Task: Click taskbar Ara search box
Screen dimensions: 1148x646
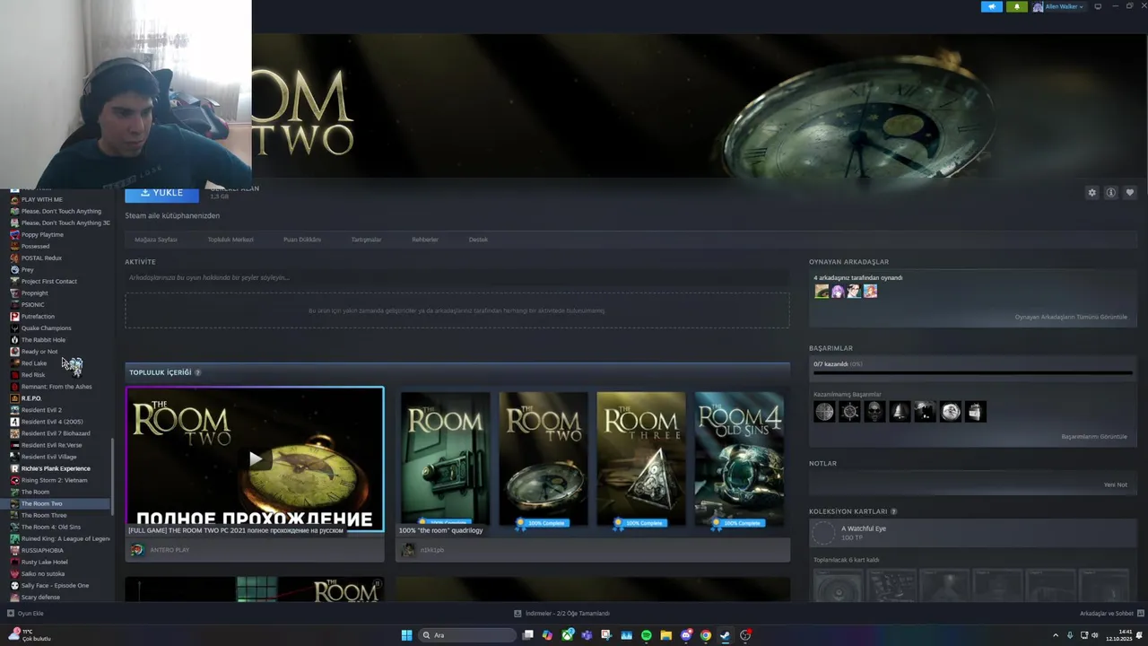Action: [x=466, y=635]
